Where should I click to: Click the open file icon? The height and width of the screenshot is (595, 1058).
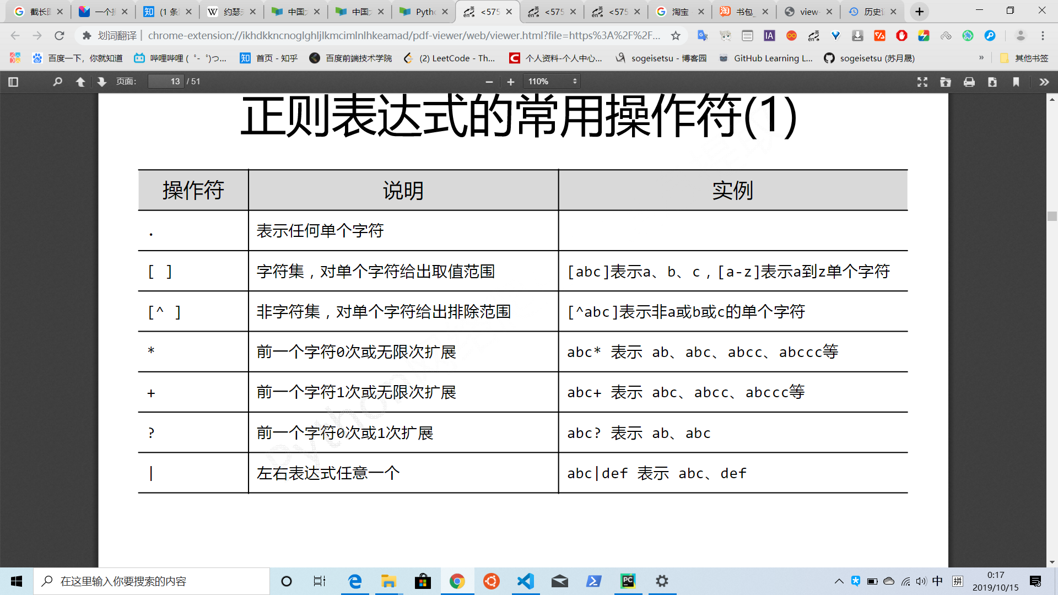click(946, 82)
